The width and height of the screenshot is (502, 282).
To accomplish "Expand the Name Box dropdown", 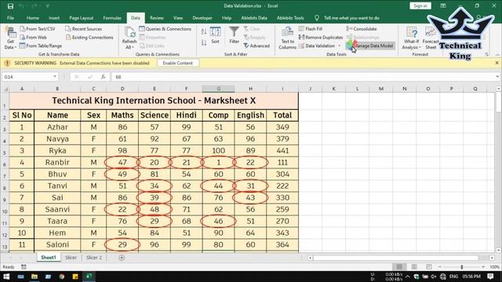I will (55, 77).
